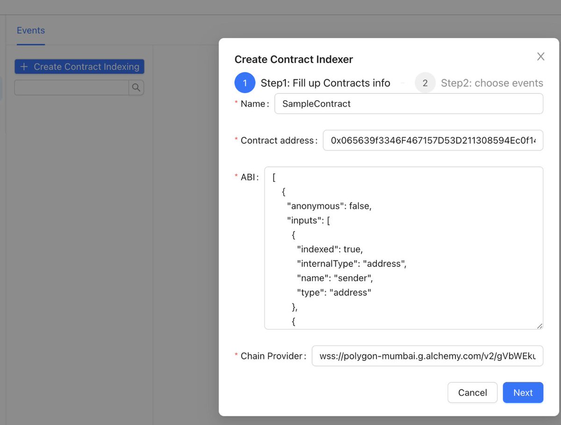Click the 'Create Contract Indexer' dialog title

[x=294, y=59]
